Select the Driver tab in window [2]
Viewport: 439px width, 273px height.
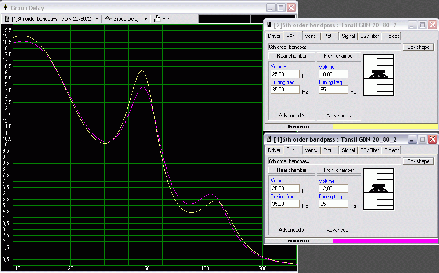[x=274, y=36]
